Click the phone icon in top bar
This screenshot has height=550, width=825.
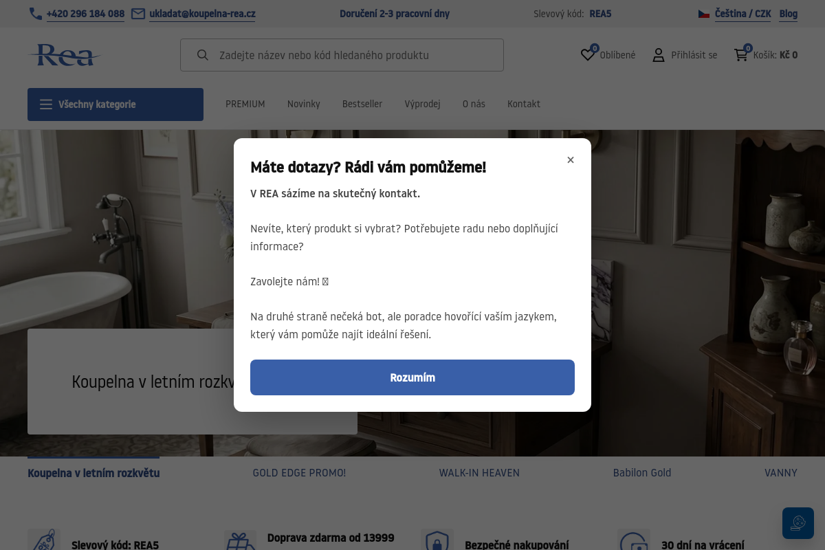[x=36, y=14]
